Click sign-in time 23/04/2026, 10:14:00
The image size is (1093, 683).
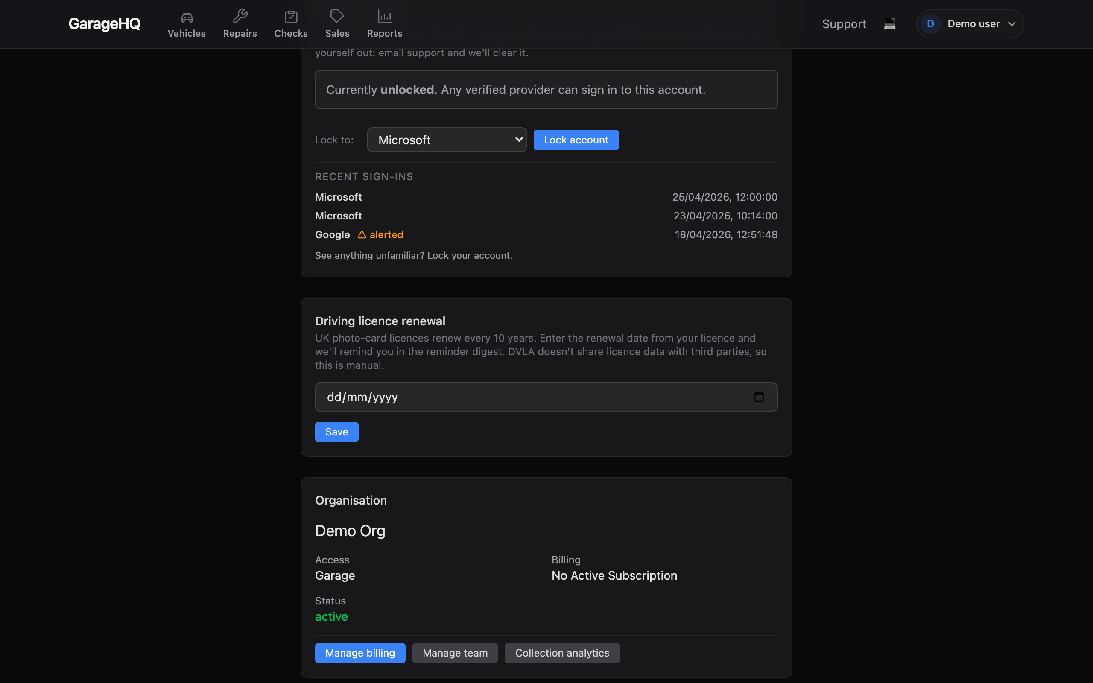click(x=725, y=216)
